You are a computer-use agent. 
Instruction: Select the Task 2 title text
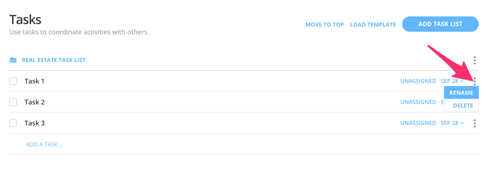coord(35,102)
